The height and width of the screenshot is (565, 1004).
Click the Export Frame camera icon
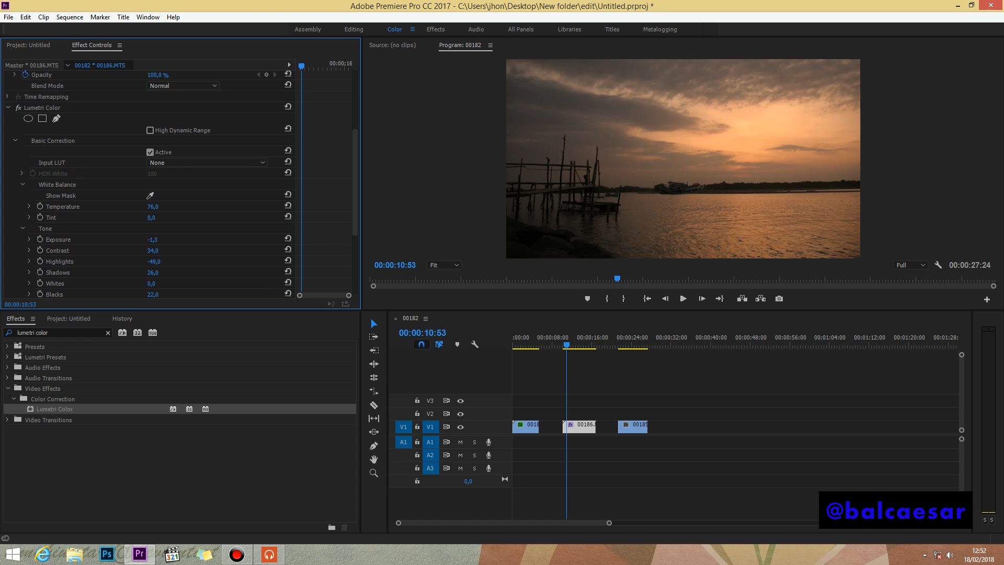click(779, 299)
